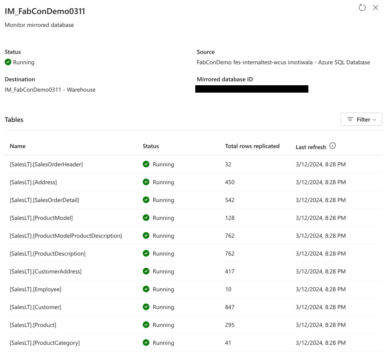Image resolution: width=385 pixels, height=359 pixels.
Task: Click the SalesOrderDetail status check icon
Action: (146, 200)
